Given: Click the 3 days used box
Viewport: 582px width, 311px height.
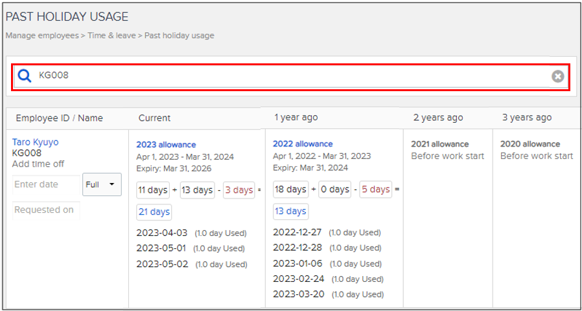Looking at the screenshot, I should pos(239,190).
